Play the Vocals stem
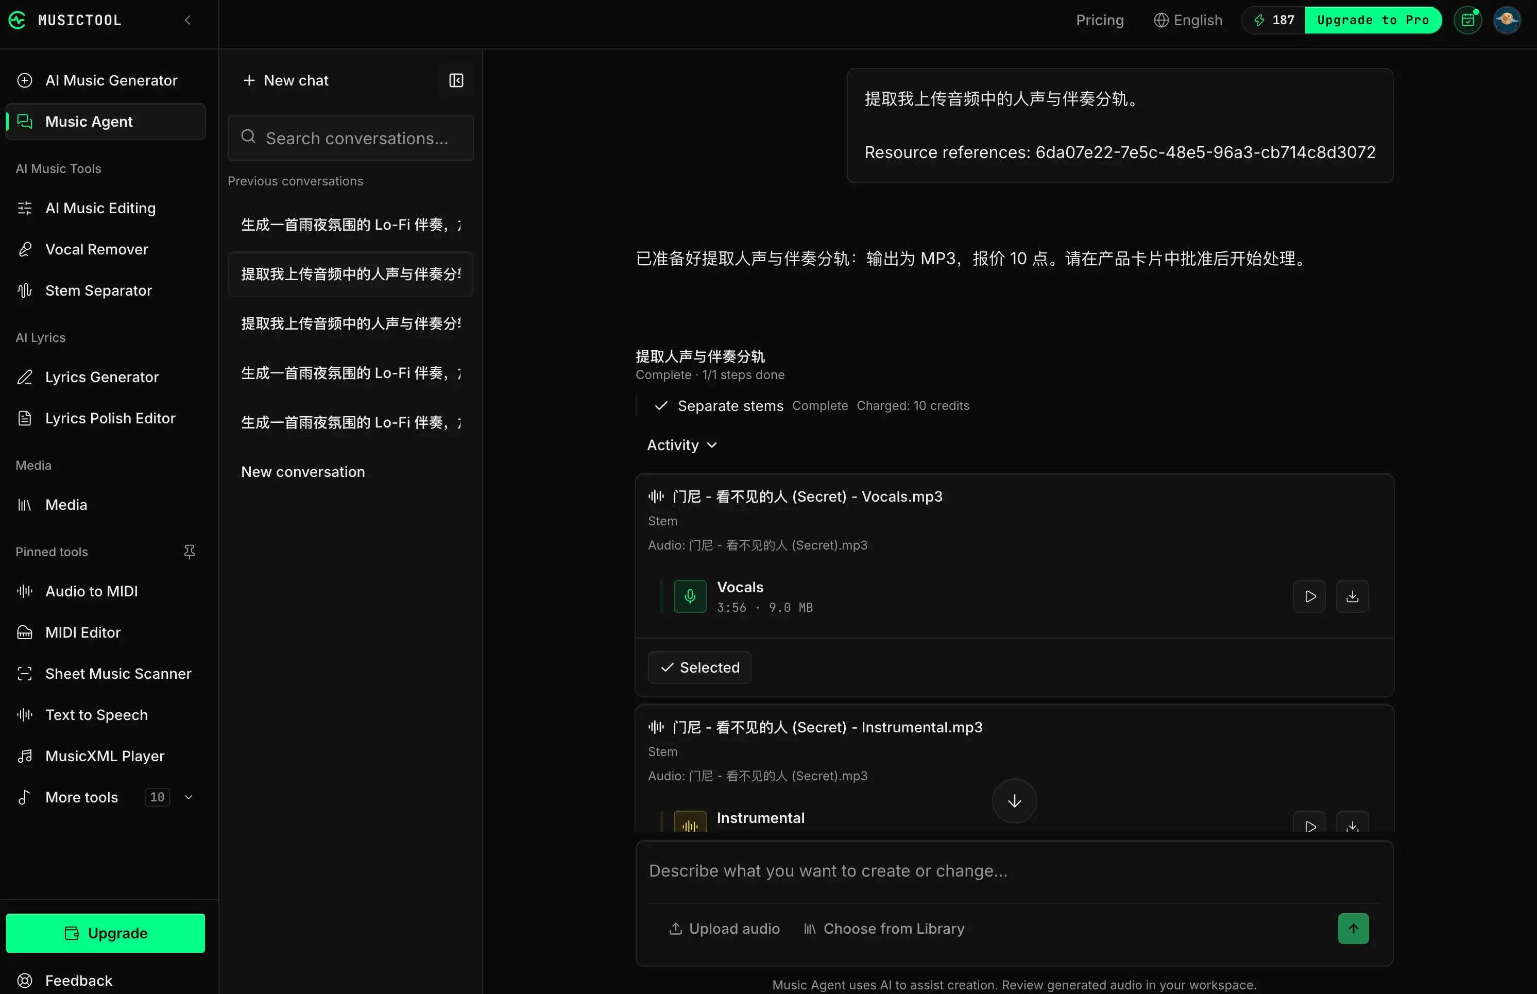Viewport: 1537px width, 994px height. click(1310, 596)
